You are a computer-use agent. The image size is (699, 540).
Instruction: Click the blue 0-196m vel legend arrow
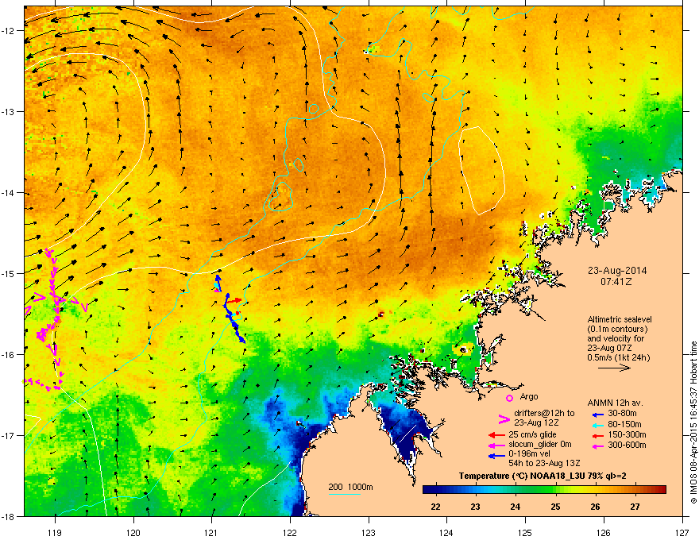point(495,456)
